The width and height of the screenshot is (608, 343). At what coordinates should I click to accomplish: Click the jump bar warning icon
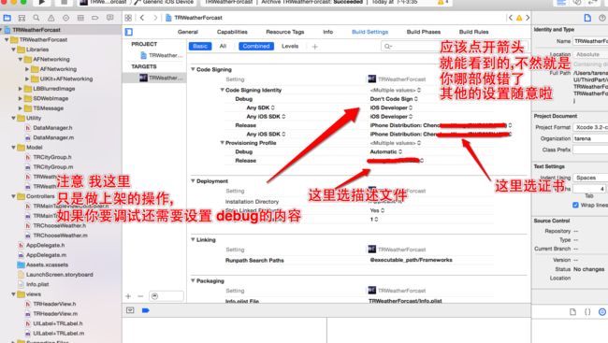(x=519, y=18)
